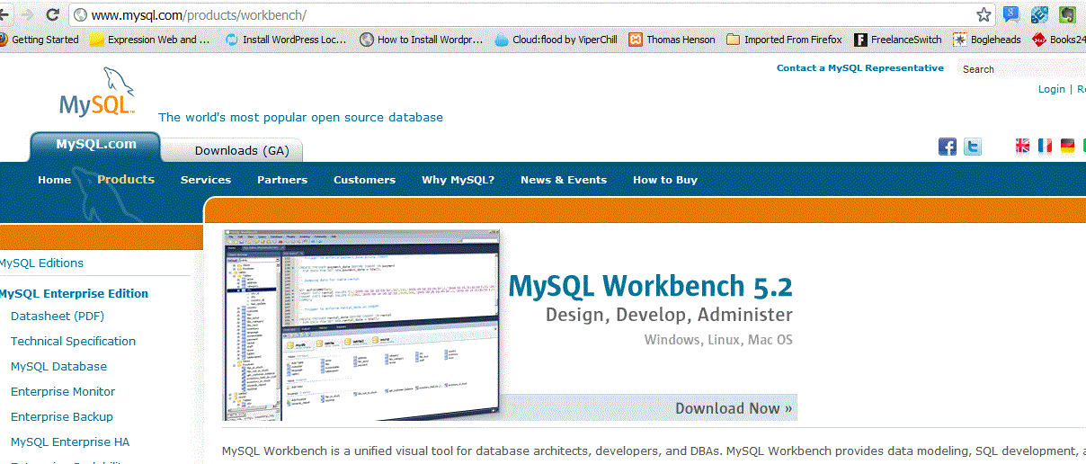Click the MySQL dolphin logo
The width and height of the screenshot is (1086, 464).
[97, 92]
